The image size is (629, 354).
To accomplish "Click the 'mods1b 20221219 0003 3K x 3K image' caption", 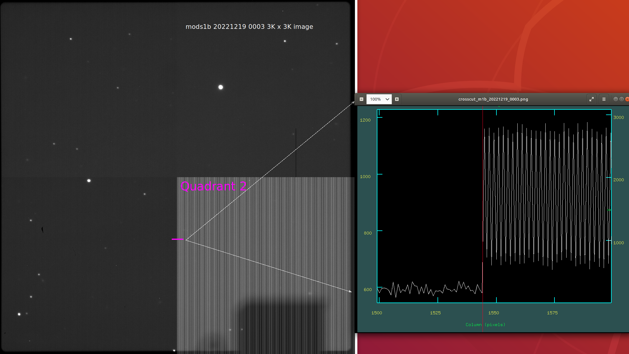I will tap(249, 26).
